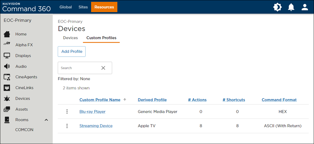This screenshot has width=314, height=144.
Task: Open the Streaming Device profile link
Action: [96, 126]
